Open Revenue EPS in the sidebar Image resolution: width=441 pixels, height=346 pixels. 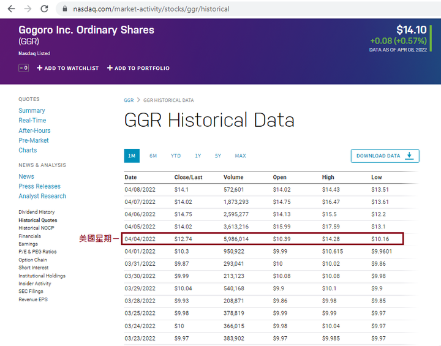tap(33, 299)
